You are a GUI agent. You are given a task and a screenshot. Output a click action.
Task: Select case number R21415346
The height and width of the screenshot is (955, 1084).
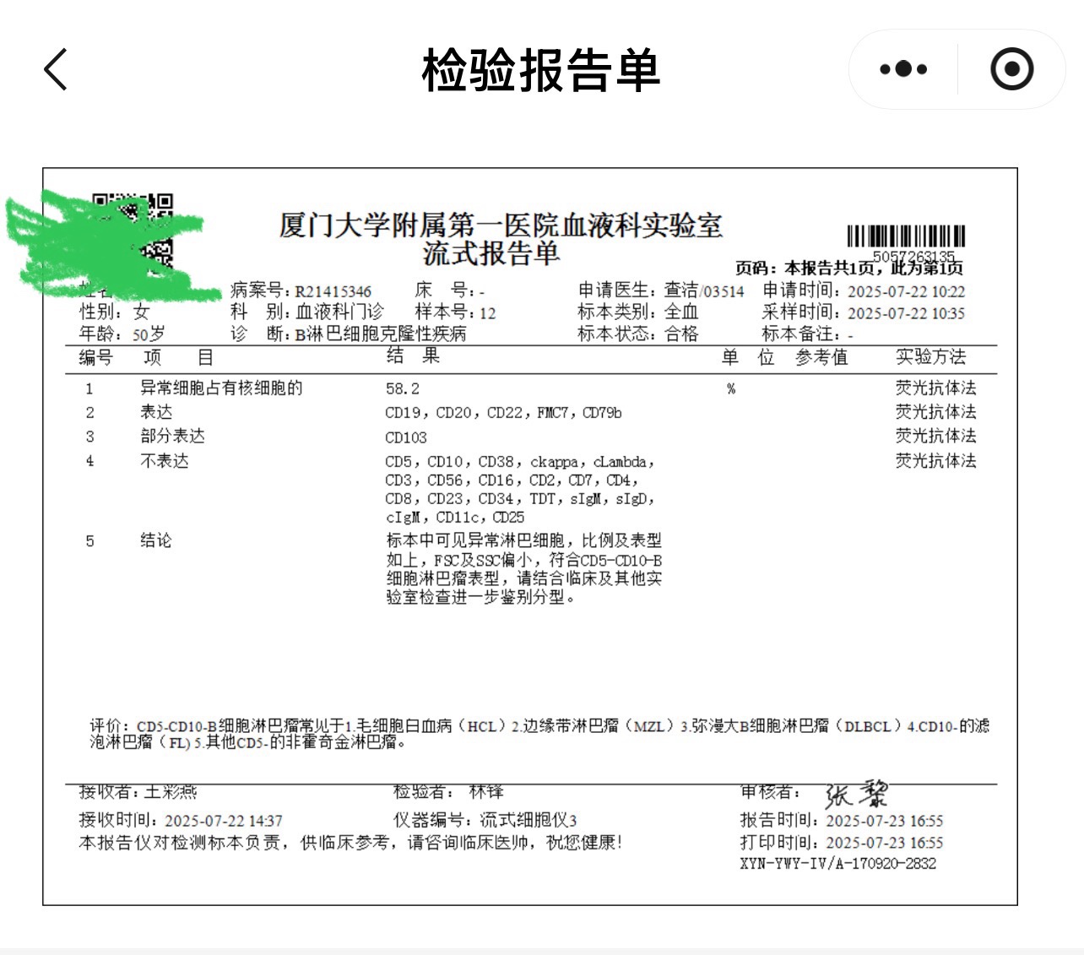coord(332,291)
